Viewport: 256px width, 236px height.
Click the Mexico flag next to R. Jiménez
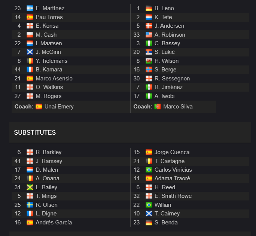point(149,87)
